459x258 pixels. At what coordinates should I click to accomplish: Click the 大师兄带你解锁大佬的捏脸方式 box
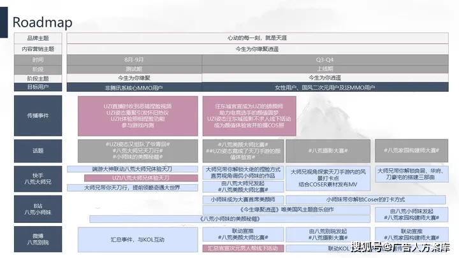pyautogui.click(x=244, y=173)
